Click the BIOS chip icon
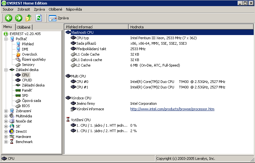Screen dimensions: 255x163 click(x=18, y=106)
